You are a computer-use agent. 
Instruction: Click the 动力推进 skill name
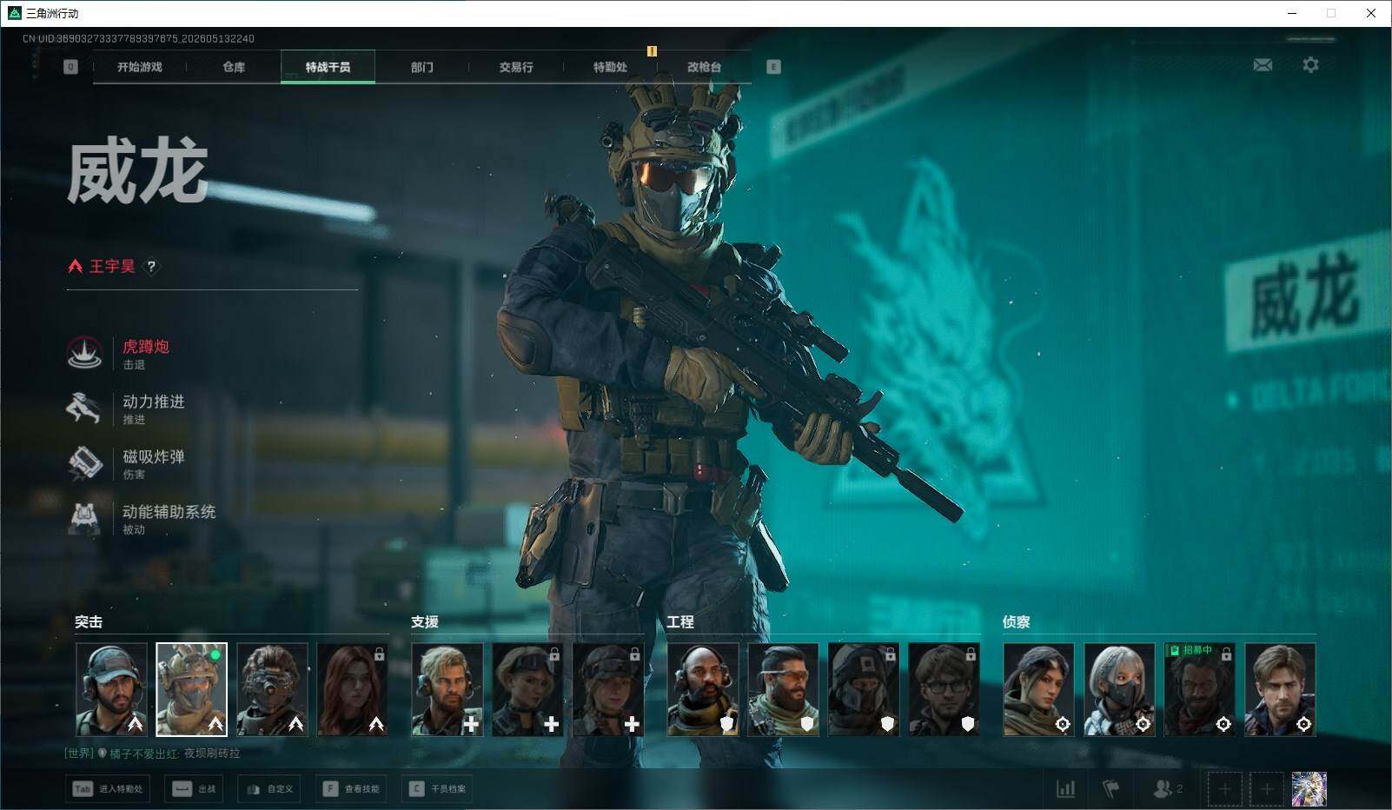coord(154,402)
